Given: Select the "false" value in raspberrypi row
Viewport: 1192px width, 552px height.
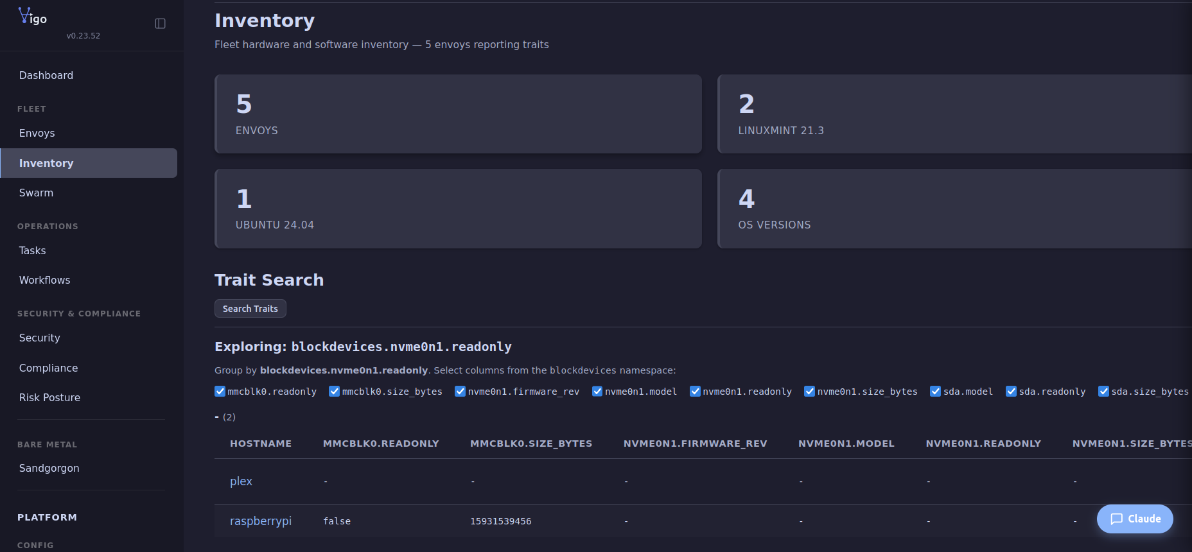Looking at the screenshot, I should 337,521.
